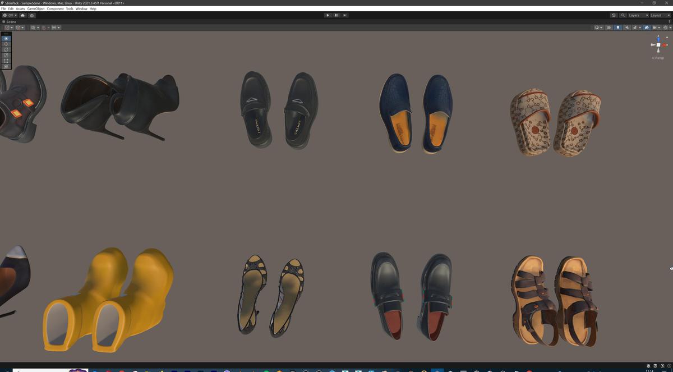The width and height of the screenshot is (673, 372).
Task: Open the Component menu
Action: click(54, 8)
